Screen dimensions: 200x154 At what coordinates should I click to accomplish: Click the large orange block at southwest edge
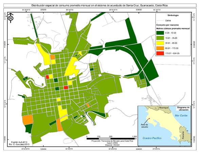click(28, 119)
